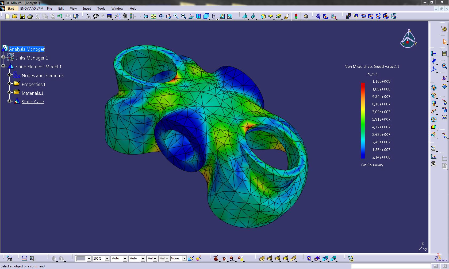This screenshot has width=449, height=269.
Task: Open the Design Table grid icon
Action: point(109,17)
